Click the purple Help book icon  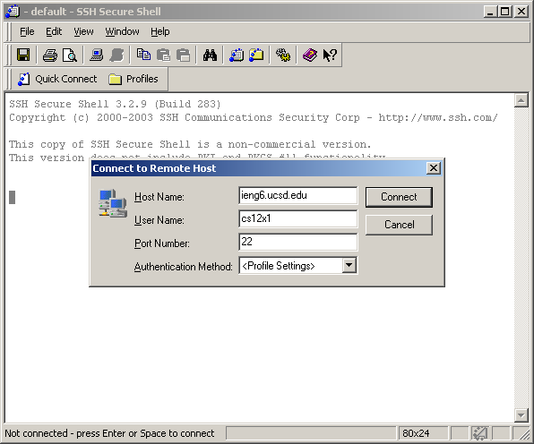coord(310,55)
